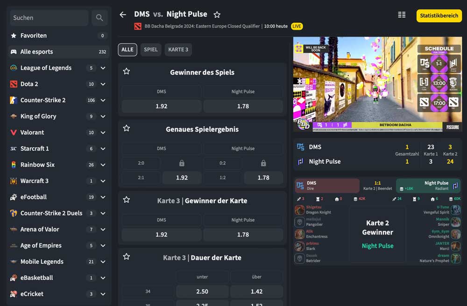Image resolution: width=467 pixels, height=306 pixels.
Task: Favorite Karte 3 Dauer der Karte market
Action: tap(127, 257)
